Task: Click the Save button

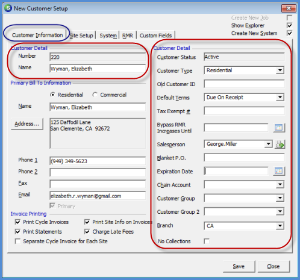Action: point(239,266)
